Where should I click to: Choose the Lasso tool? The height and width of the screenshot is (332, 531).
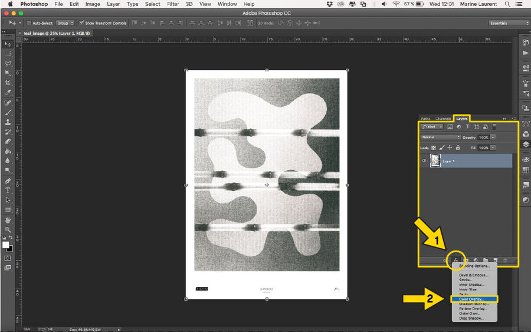coord(8,63)
